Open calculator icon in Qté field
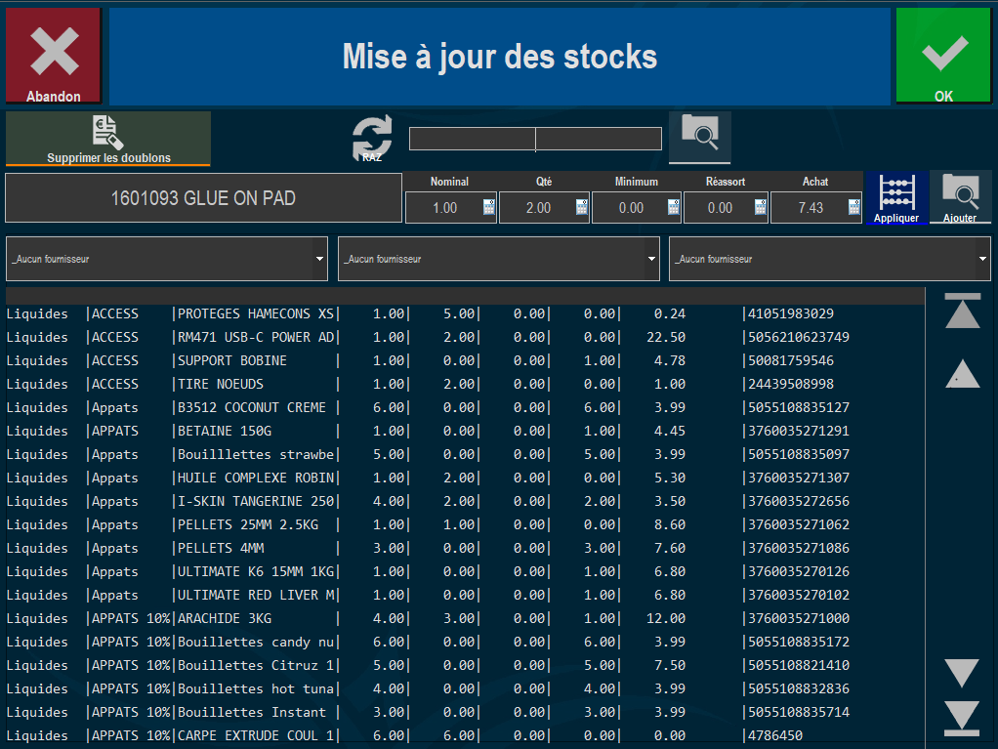 point(582,207)
